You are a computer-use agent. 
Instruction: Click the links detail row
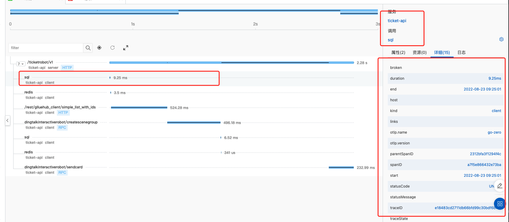(446, 122)
